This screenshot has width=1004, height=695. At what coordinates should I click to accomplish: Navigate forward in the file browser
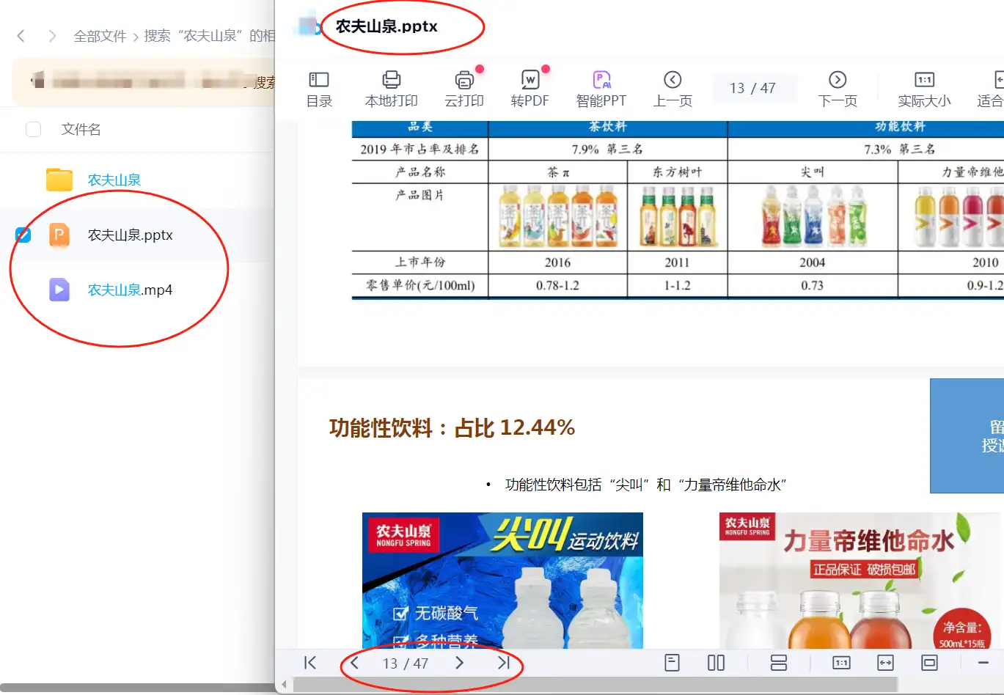pyautogui.click(x=52, y=36)
